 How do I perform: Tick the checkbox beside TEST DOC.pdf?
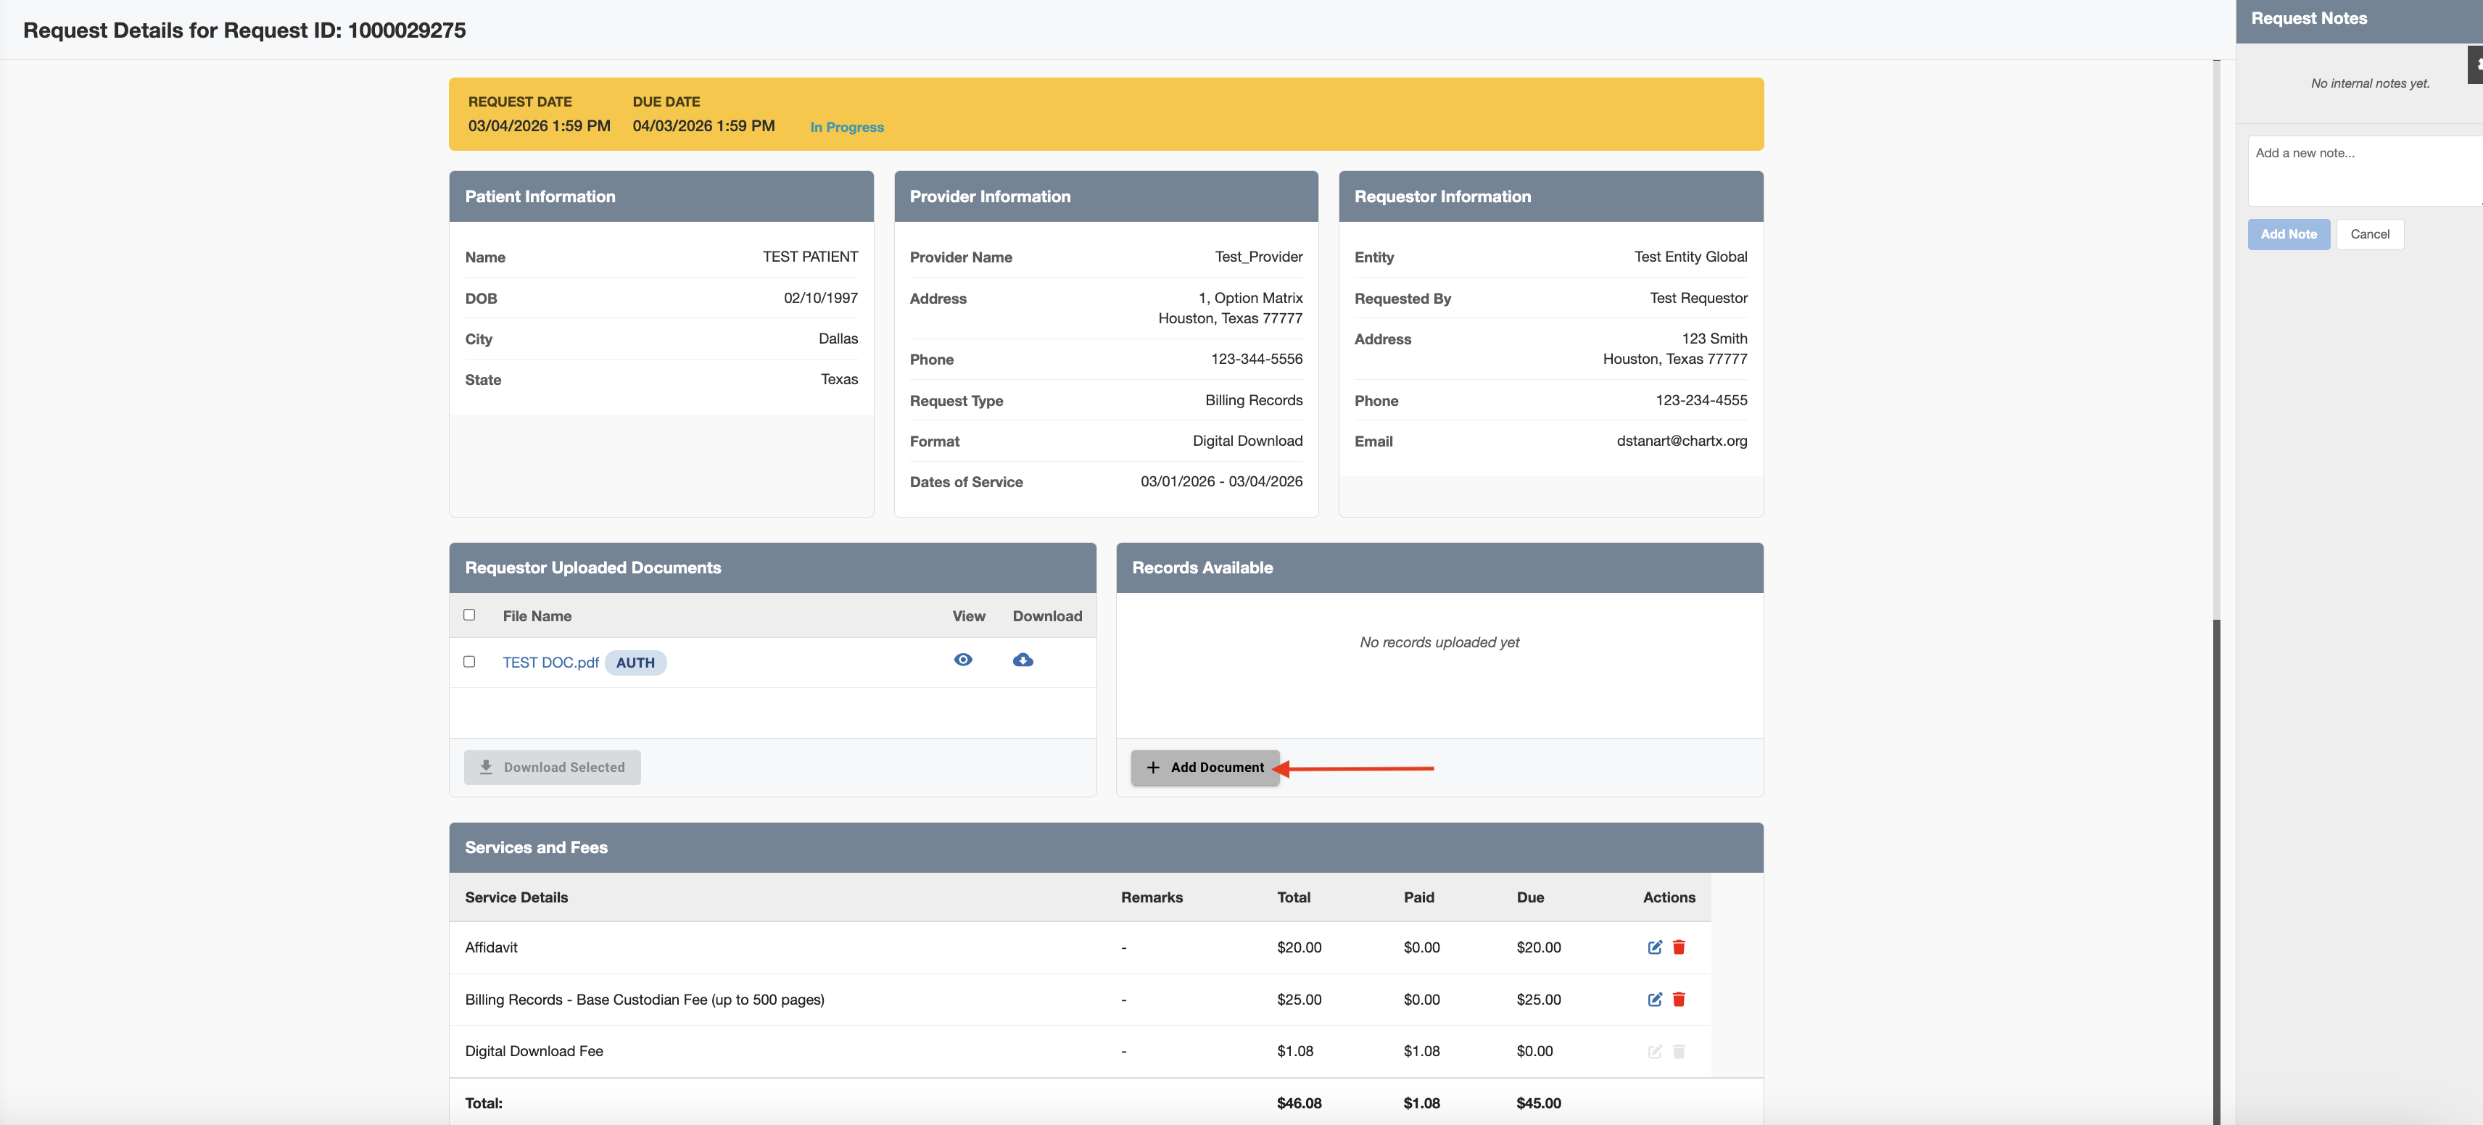[469, 662]
